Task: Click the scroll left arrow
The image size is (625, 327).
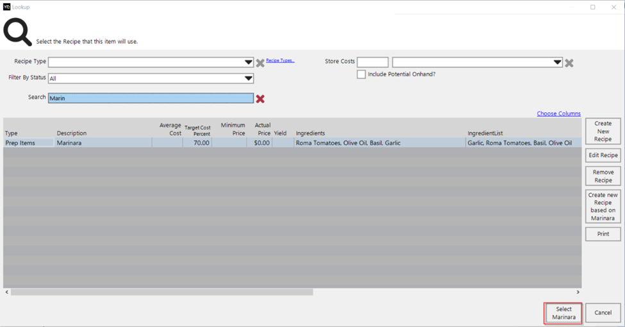Action: (7, 292)
